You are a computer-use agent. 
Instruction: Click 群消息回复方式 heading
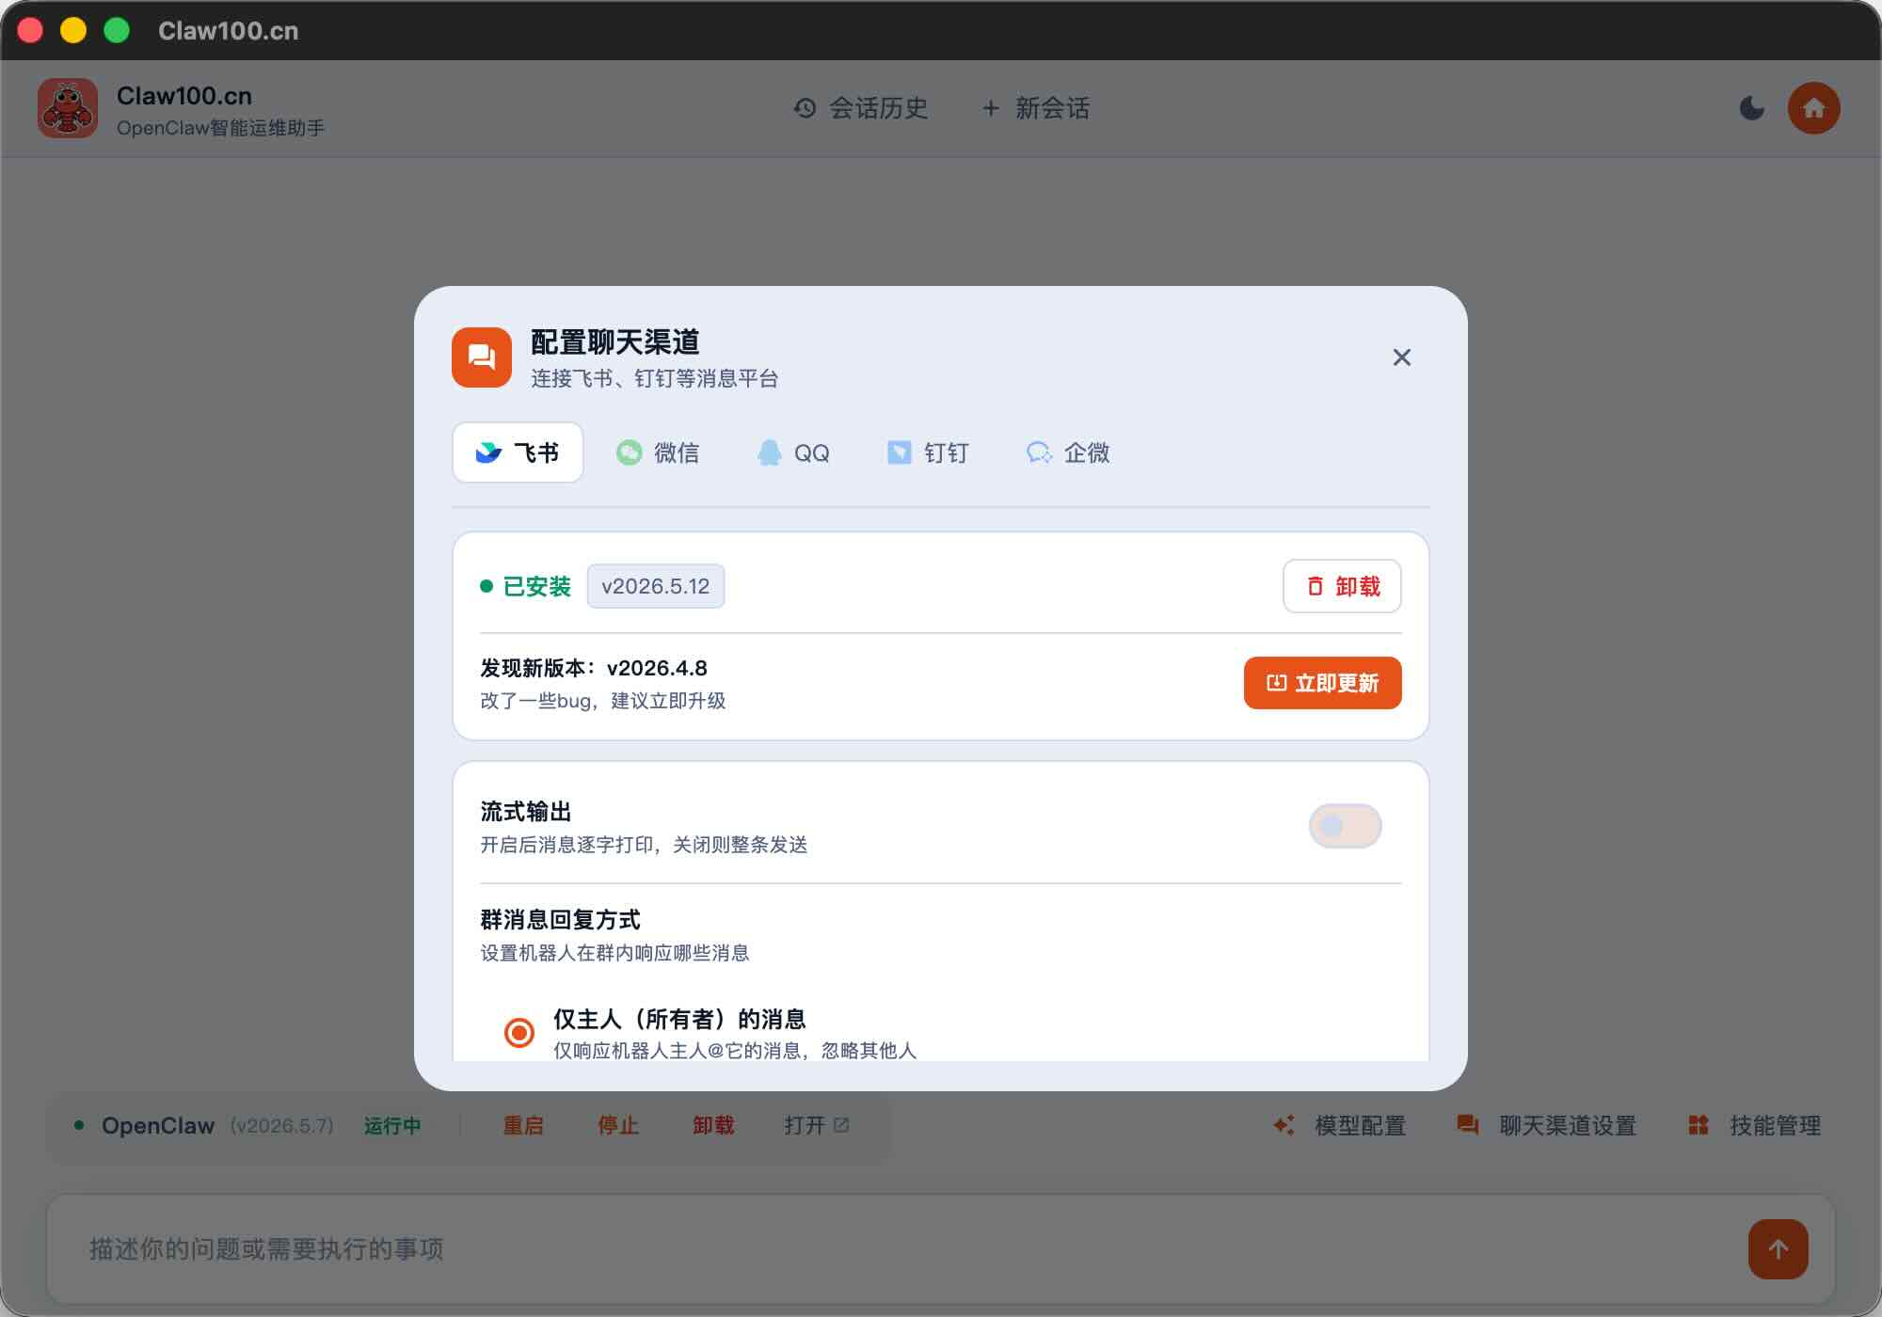(560, 919)
